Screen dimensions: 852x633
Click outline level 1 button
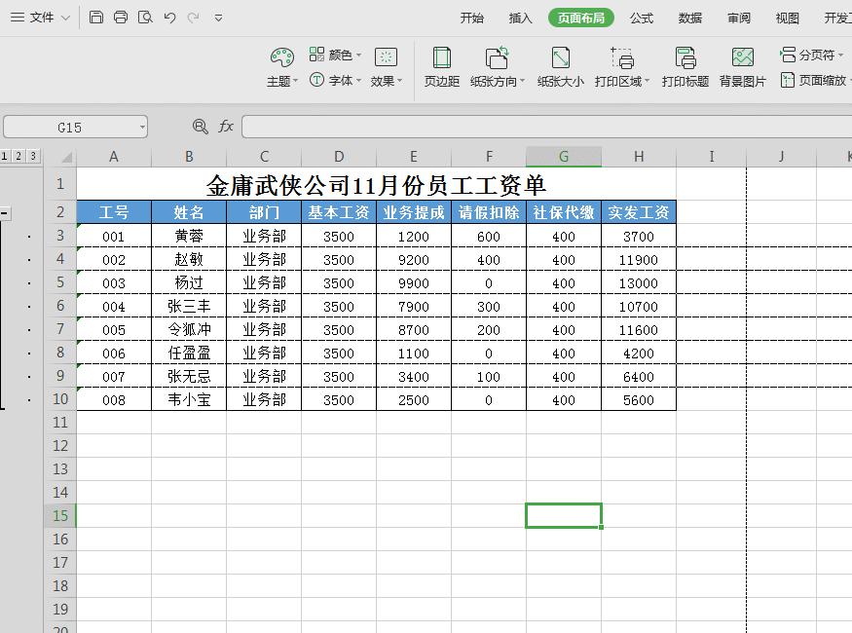4,156
